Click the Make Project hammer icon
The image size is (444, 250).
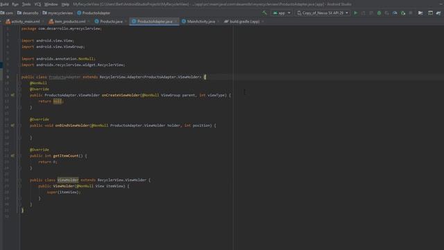[x=264, y=12]
